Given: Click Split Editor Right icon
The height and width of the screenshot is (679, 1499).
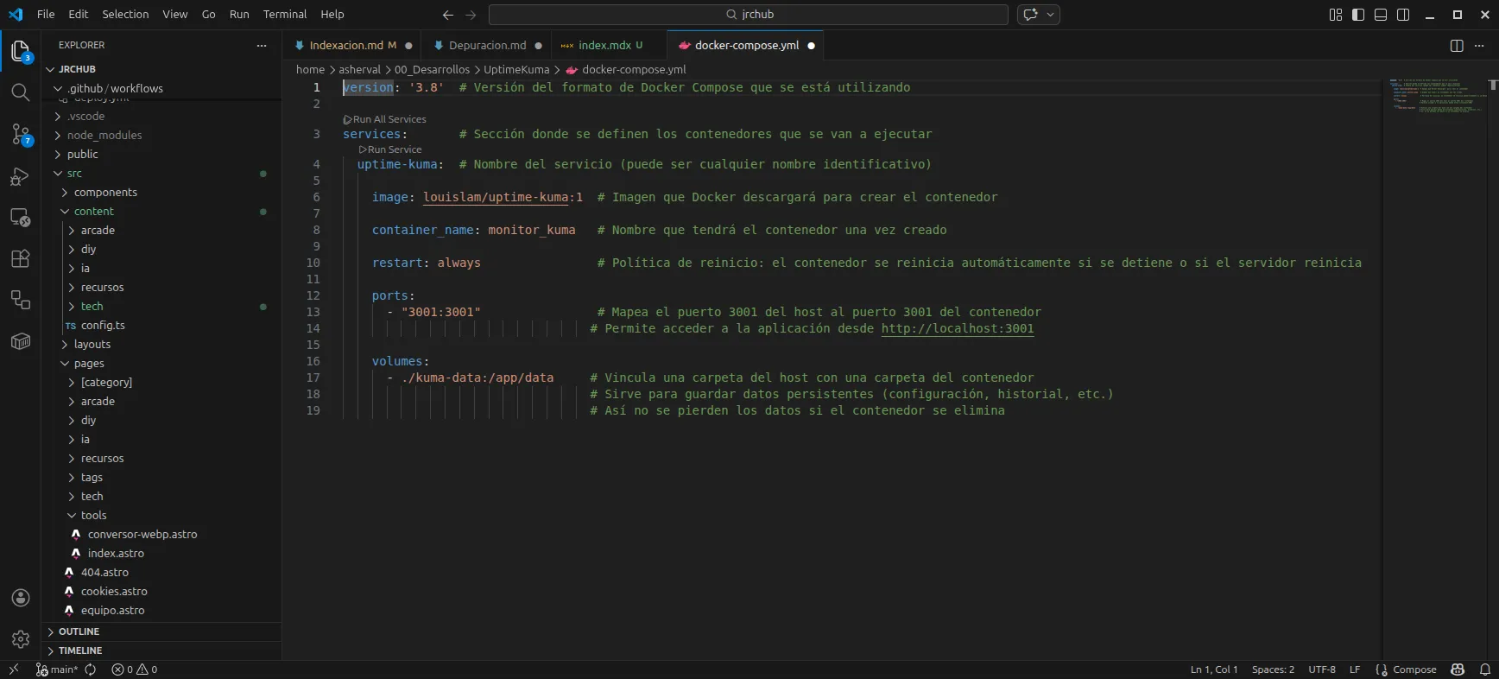Looking at the screenshot, I should click(x=1457, y=46).
